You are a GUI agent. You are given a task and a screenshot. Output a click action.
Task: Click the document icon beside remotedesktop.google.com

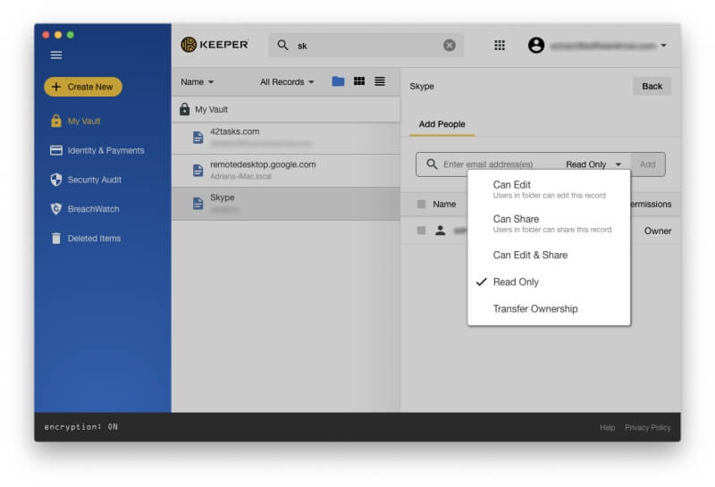tap(198, 170)
